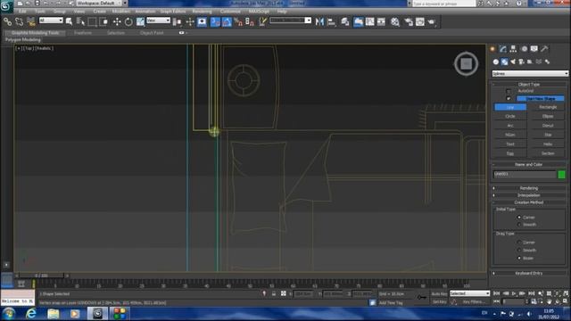Toggle the Start New Shape checkbox
This screenshot has width=571, height=321.
click(x=509, y=98)
